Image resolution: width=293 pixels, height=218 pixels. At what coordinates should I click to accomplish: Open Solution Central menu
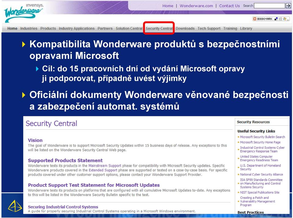[129, 29]
